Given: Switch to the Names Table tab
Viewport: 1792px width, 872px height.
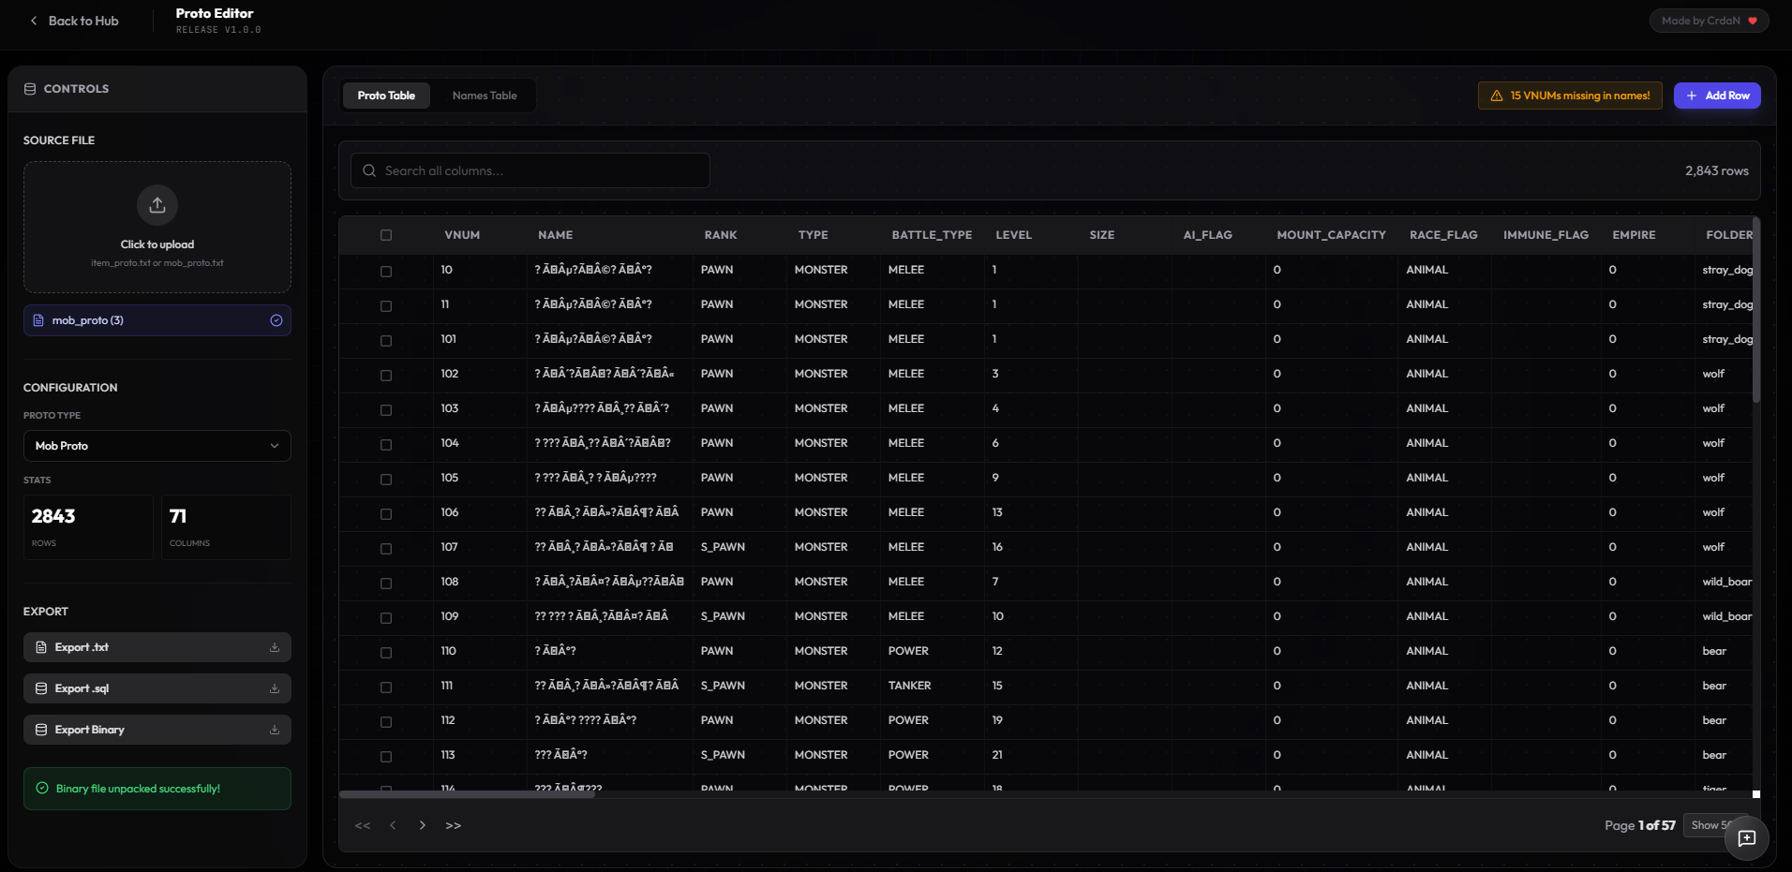Looking at the screenshot, I should coord(485,96).
